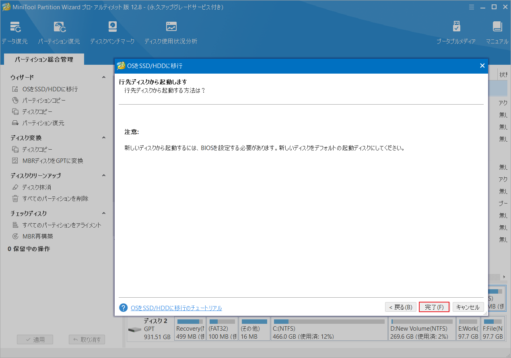Switch to the パーティション総合管理 tab

point(43,59)
